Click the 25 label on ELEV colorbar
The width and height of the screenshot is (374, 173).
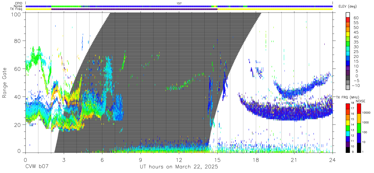(356, 52)
